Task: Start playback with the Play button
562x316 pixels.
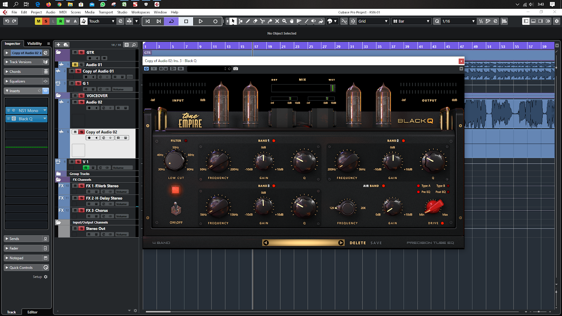Action: [x=201, y=21]
